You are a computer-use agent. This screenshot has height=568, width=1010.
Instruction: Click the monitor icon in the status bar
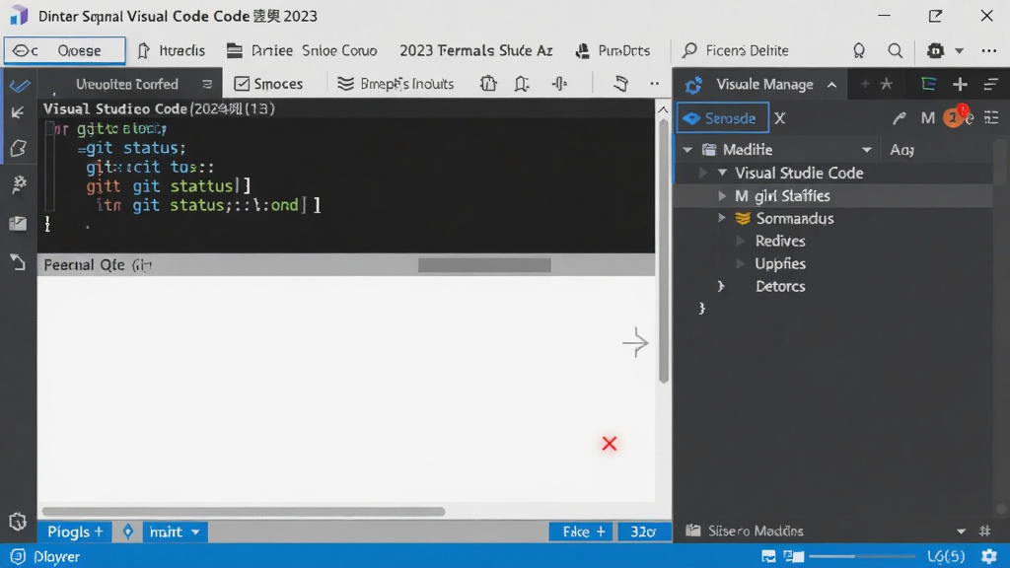coord(768,556)
